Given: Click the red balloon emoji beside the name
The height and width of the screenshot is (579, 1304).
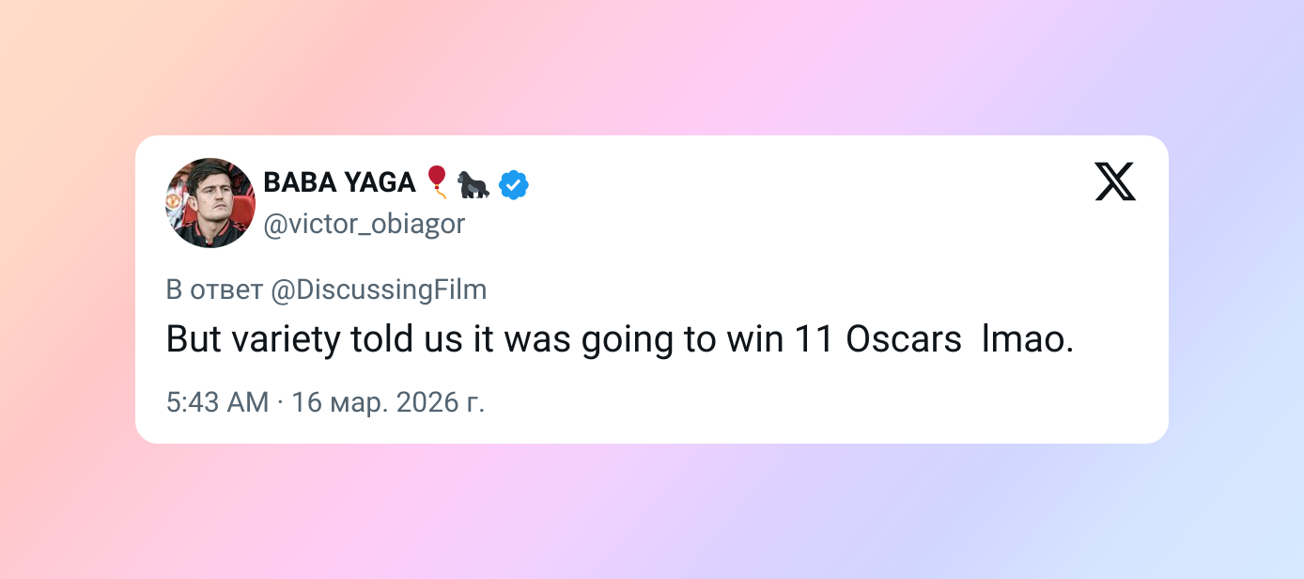Looking at the screenshot, I should coord(437,181).
